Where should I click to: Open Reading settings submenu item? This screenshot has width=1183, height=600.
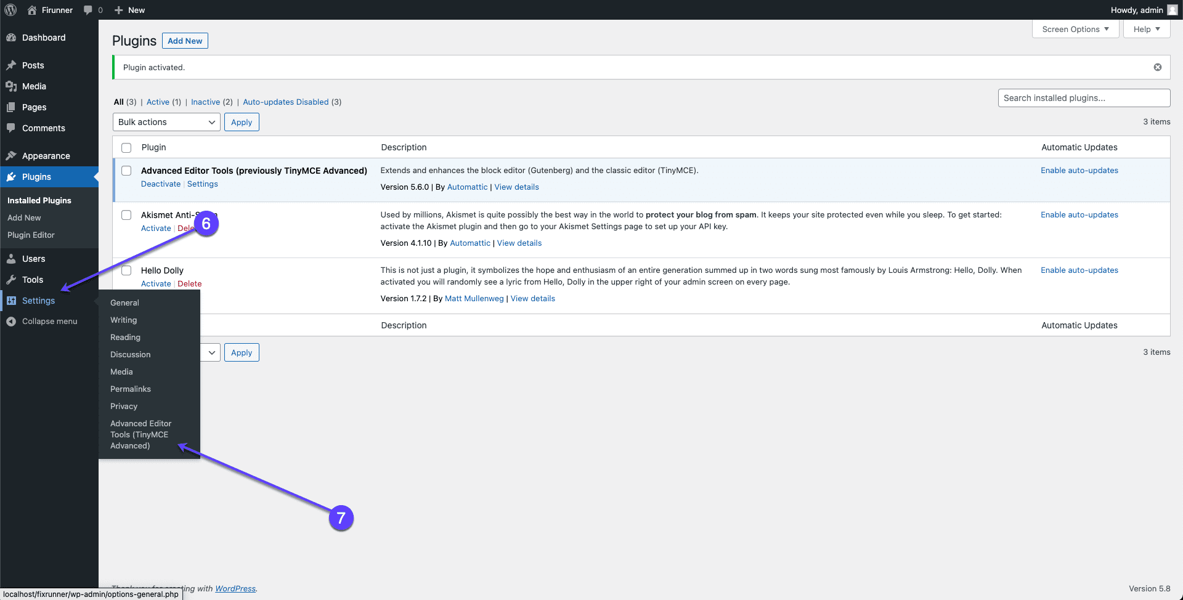click(x=125, y=337)
